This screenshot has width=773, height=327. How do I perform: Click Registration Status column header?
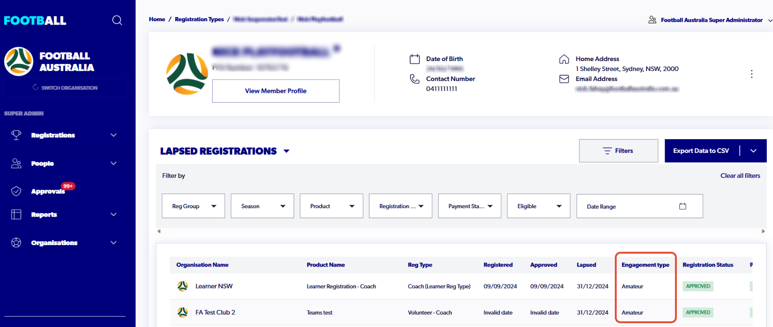(708, 265)
